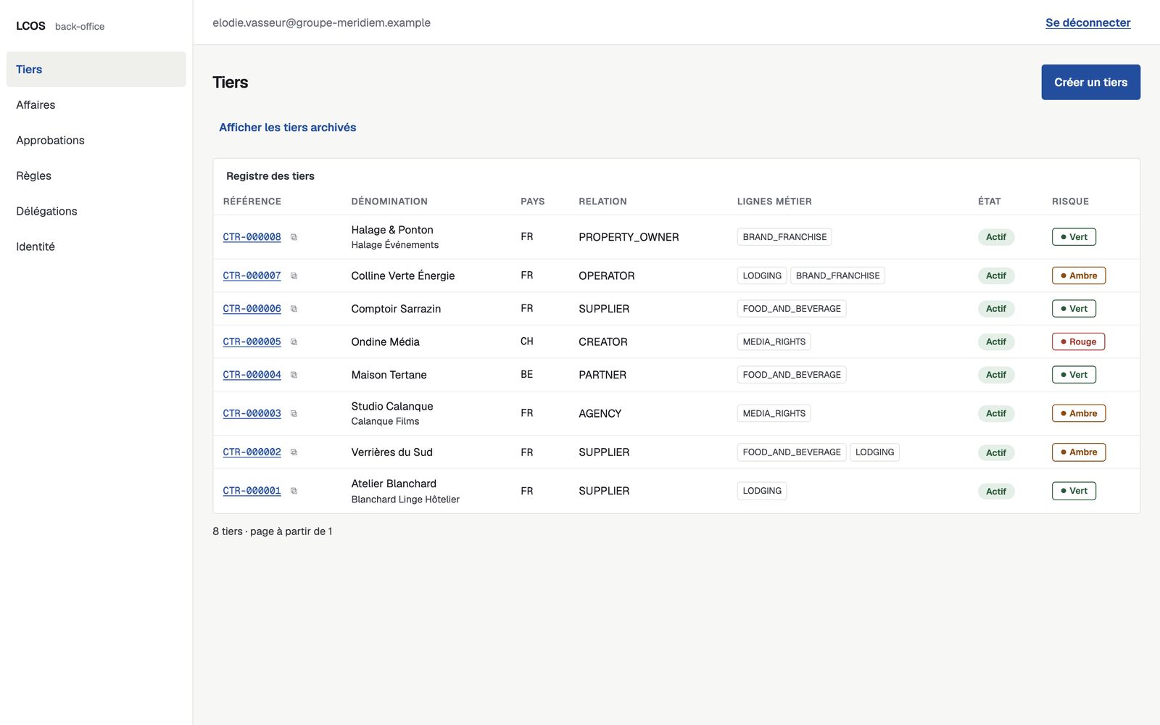
Task: Open record CTR-000006
Action: (252, 309)
